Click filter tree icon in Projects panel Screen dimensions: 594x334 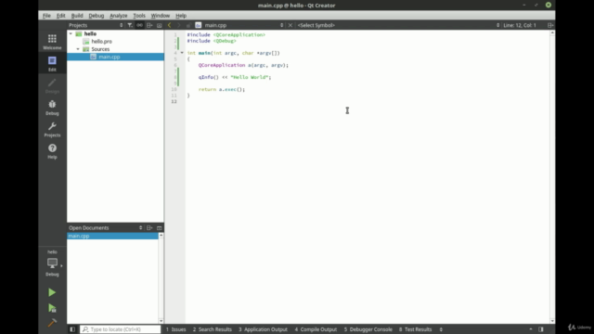click(130, 25)
